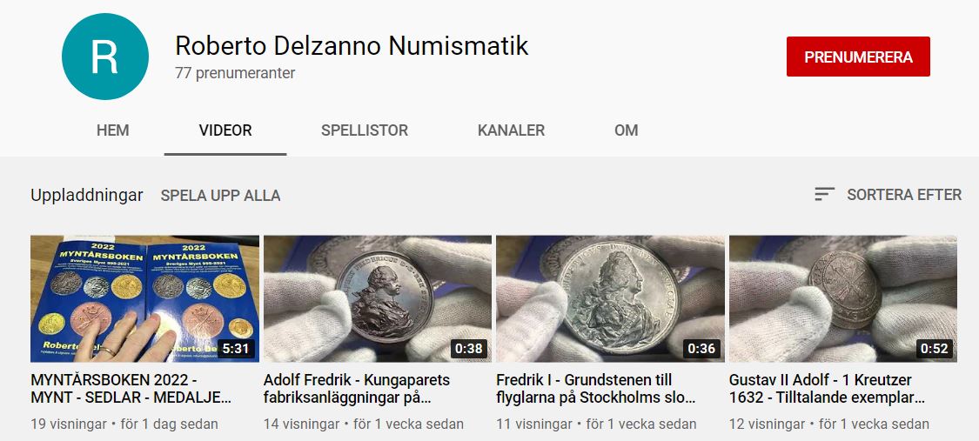979x441 pixels.
Task: Open the Myntårsboken 2022 video thumbnail
Action: point(144,298)
